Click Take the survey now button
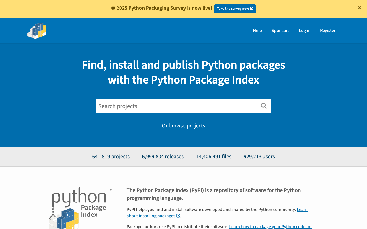The image size is (367, 229). coord(235,9)
